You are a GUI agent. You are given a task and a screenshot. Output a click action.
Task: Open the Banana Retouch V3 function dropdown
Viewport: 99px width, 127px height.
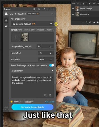click(x=32, y=24)
